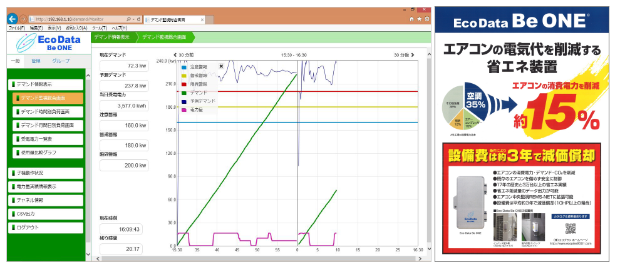Click the 予測デマンド value 237.8 kw
The width and height of the screenshot is (620, 272).
click(124, 86)
